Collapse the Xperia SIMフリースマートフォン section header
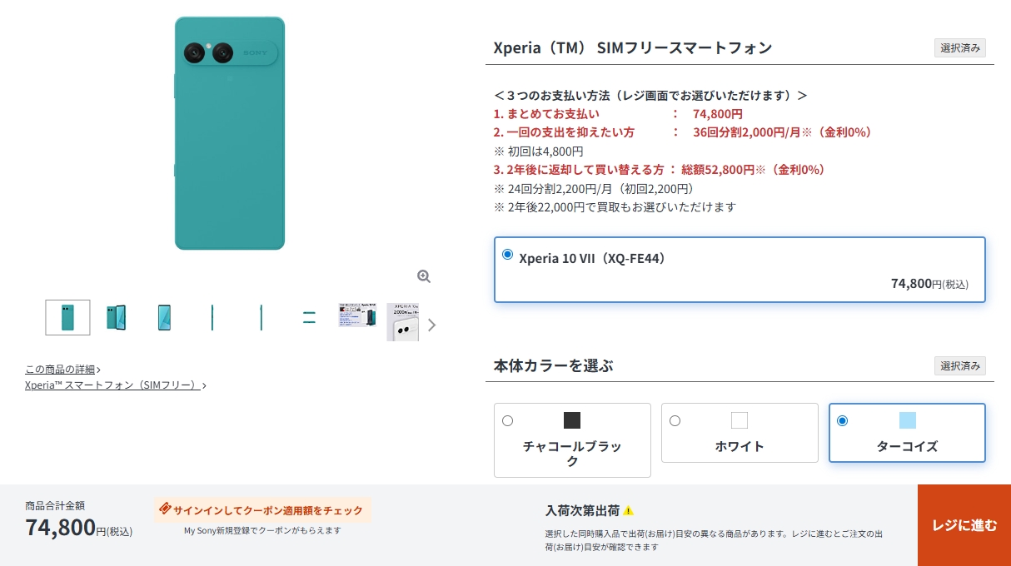Image resolution: width=1011 pixels, height=566 pixels. 739,48
